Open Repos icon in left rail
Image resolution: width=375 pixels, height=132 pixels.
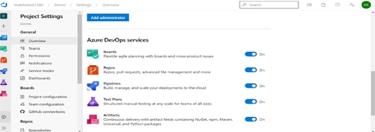[x=4, y=60]
